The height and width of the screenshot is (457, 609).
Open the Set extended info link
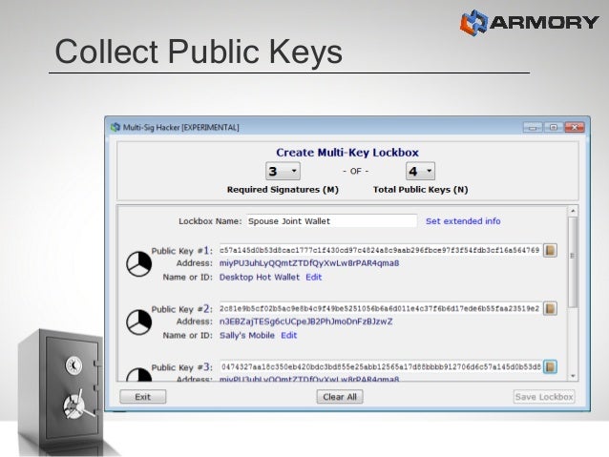coord(463,221)
